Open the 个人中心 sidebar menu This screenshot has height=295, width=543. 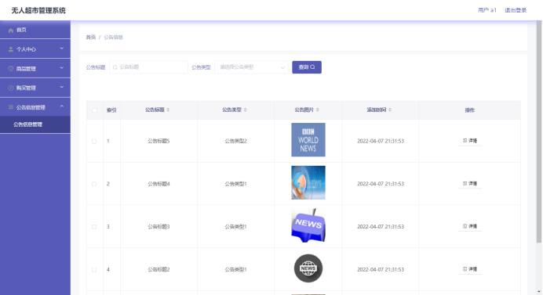click(x=35, y=49)
